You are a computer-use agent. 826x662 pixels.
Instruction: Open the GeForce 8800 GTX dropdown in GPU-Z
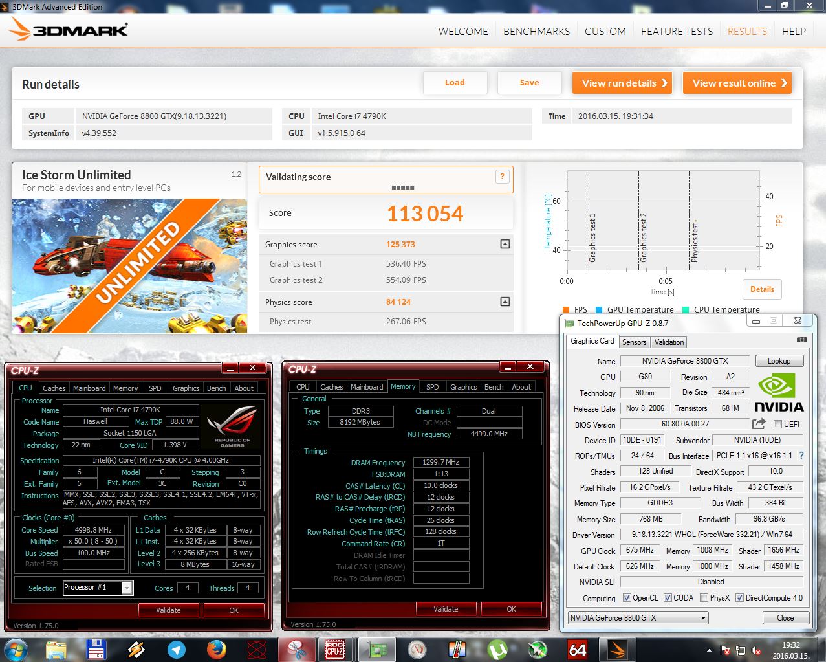[638, 618]
